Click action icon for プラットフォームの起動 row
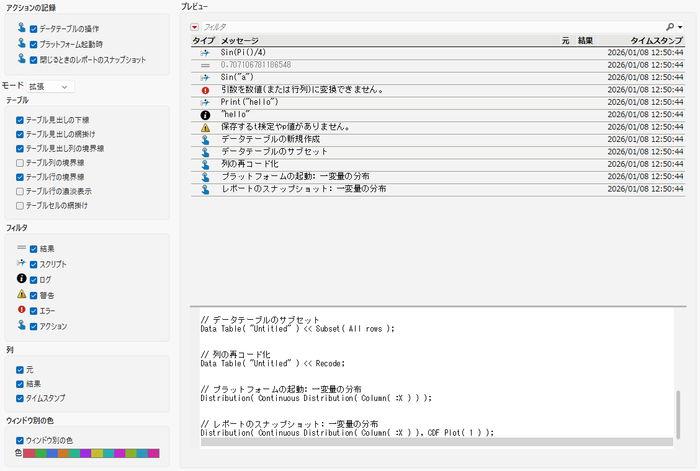This screenshot has height=471, width=700. pos(205,177)
